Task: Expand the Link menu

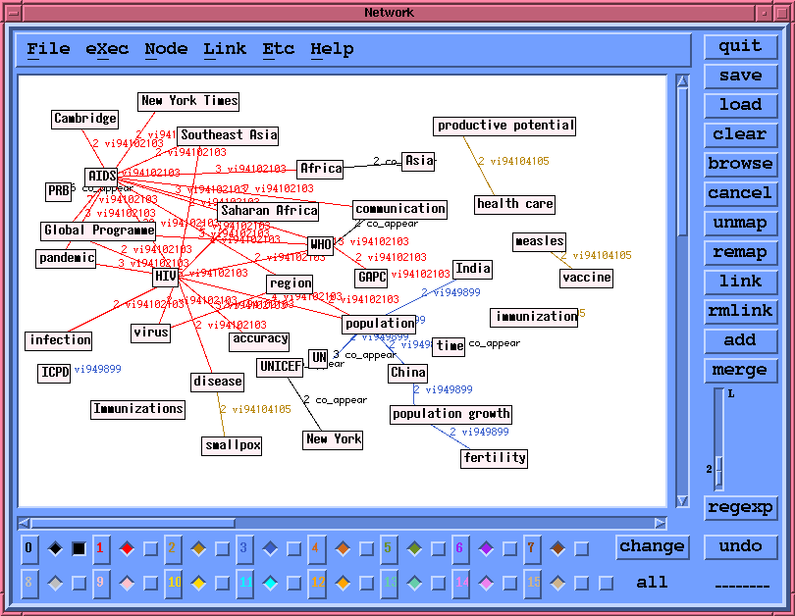Action: coord(225,49)
